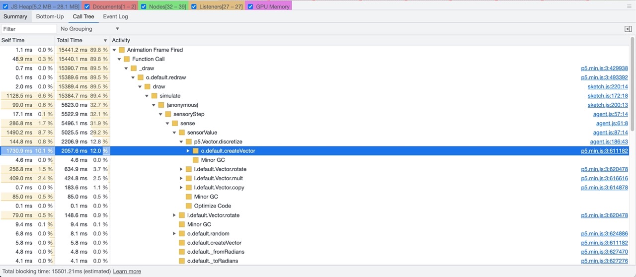
Task: Click the Activity column header
Action: (x=369, y=40)
